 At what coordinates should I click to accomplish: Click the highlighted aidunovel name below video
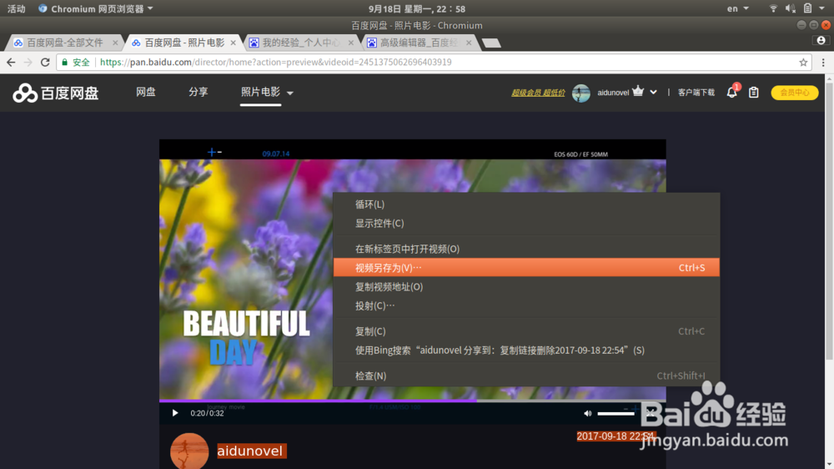click(250, 451)
